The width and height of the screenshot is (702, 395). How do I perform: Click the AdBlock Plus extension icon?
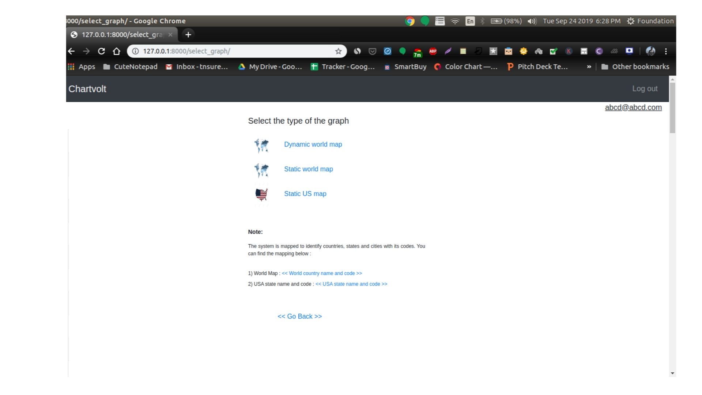433,51
